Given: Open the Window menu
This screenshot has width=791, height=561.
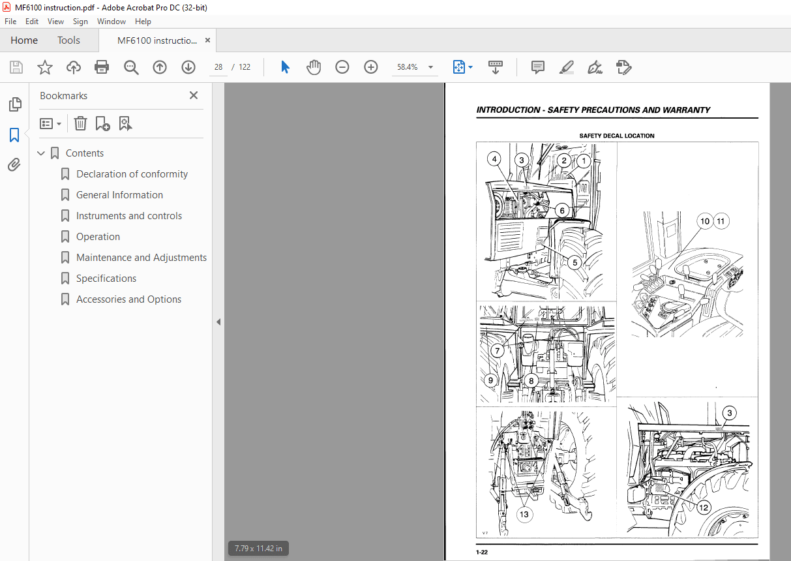Looking at the screenshot, I should pyautogui.click(x=111, y=21).
